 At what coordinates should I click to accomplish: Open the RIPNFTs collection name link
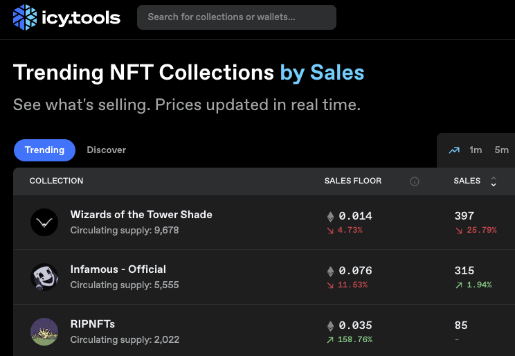pyautogui.click(x=93, y=324)
